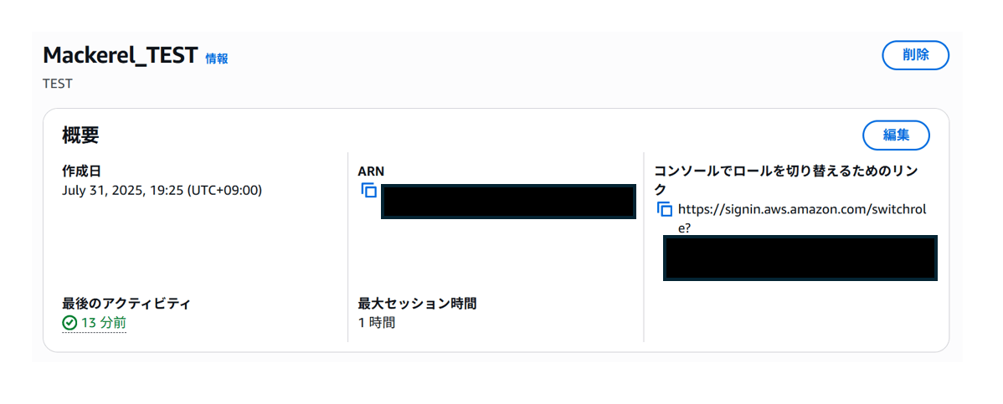Open the 情報 link beside Mackerel_TEST

216,59
